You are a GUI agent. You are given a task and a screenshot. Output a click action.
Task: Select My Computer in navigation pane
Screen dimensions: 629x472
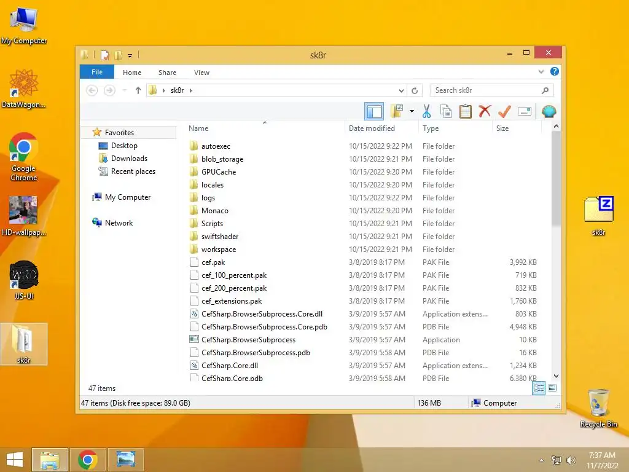(x=128, y=197)
